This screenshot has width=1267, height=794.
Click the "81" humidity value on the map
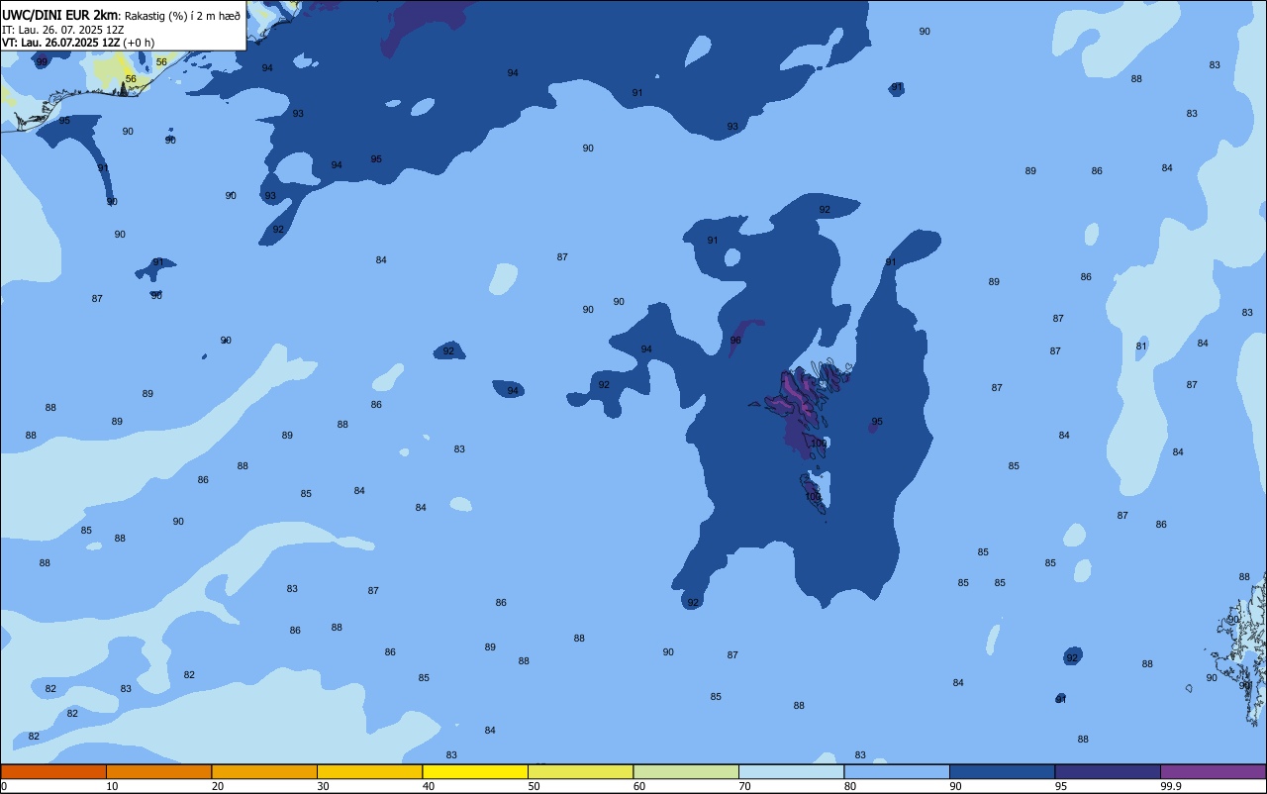tap(1141, 347)
